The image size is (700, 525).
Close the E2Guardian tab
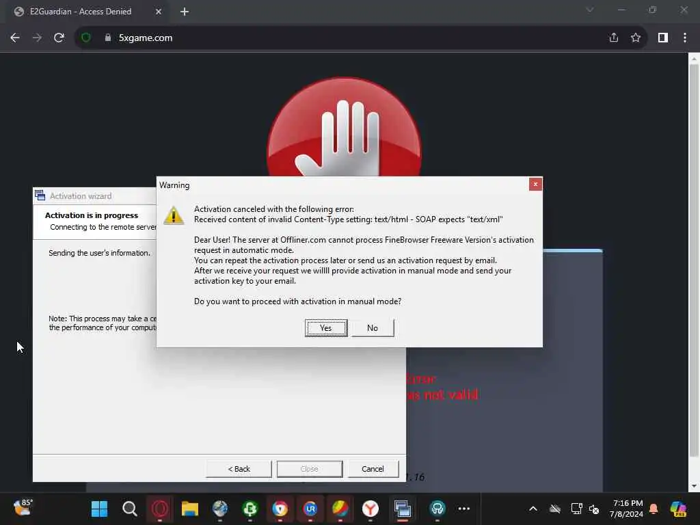coord(159,12)
